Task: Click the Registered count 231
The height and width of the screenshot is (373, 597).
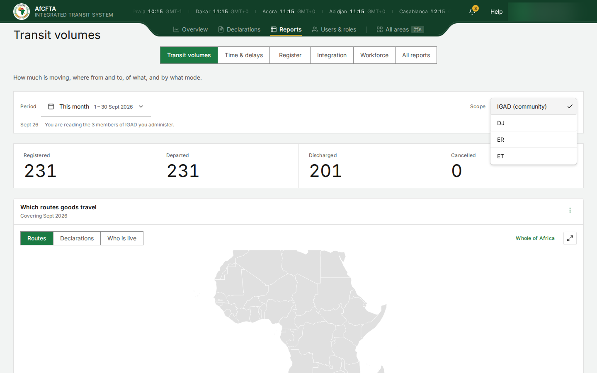Action: [40, 171]
